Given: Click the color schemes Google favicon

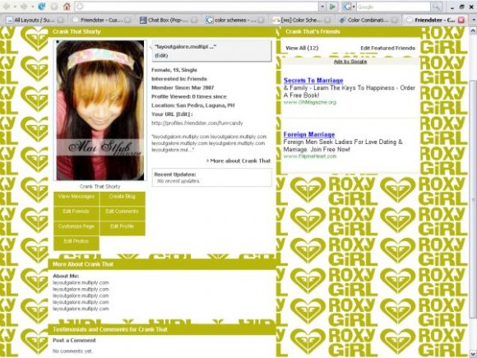Looking at the screenshot, I should click(209, 20).
